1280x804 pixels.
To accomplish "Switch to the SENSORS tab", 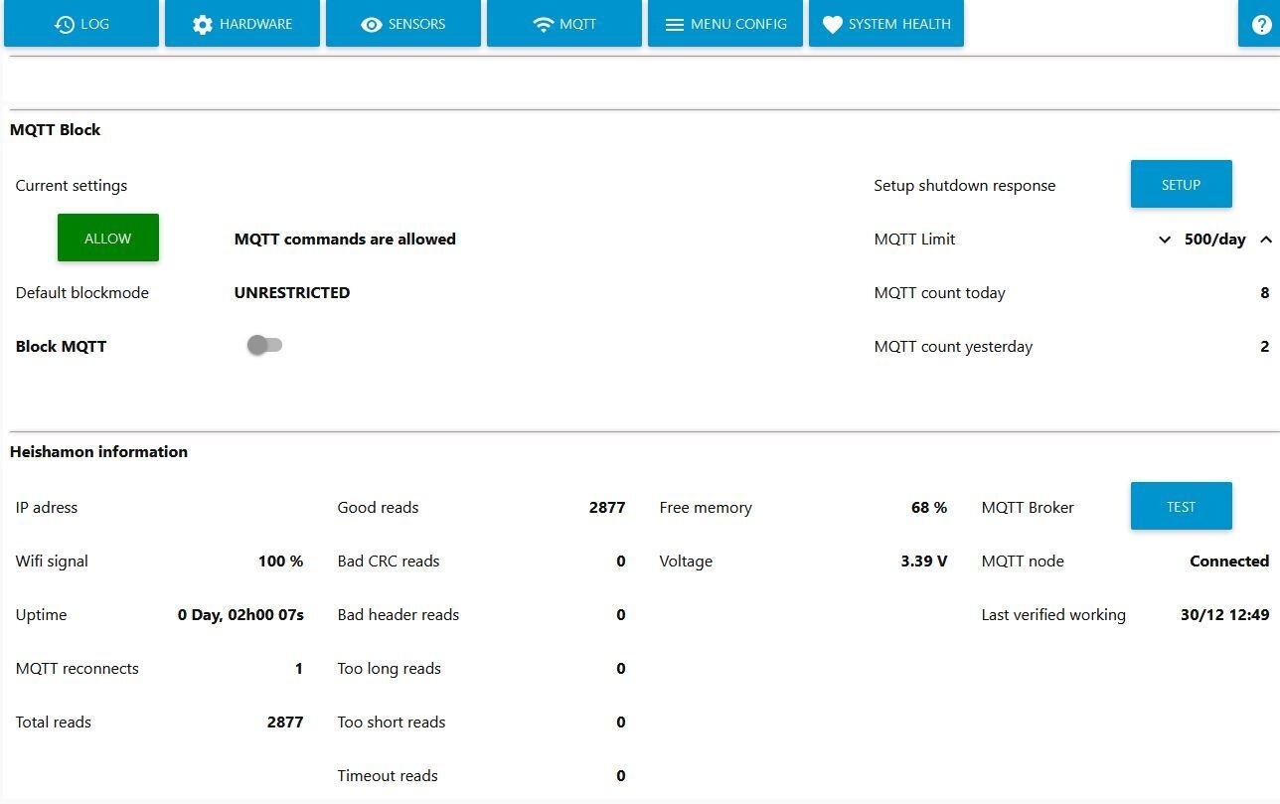I will [x=403, y=23].
